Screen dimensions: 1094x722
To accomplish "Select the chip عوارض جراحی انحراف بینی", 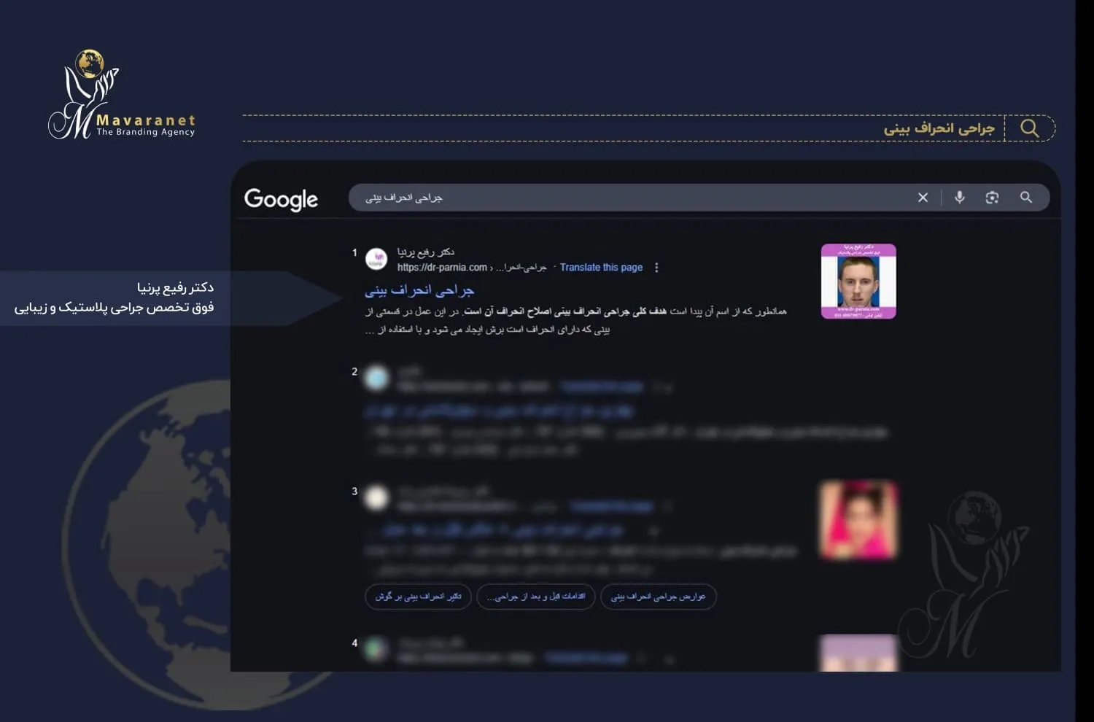I will tap(658, 597).
